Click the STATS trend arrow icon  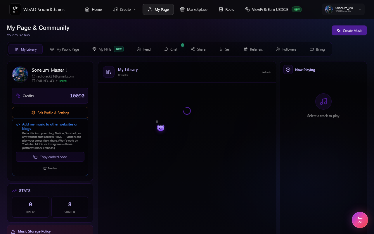coord(14,191)
